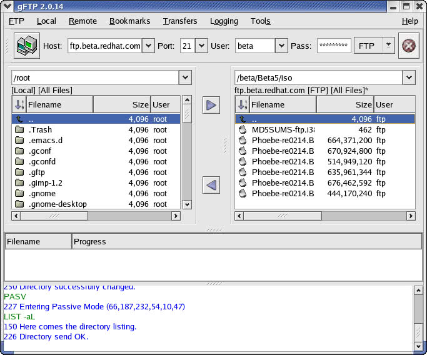Click the transfer queue Filename header

[x=38, y=241]
